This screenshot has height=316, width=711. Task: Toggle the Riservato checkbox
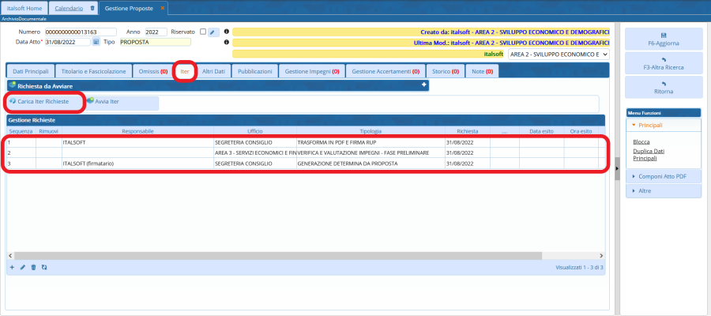(x=203, y=32)
